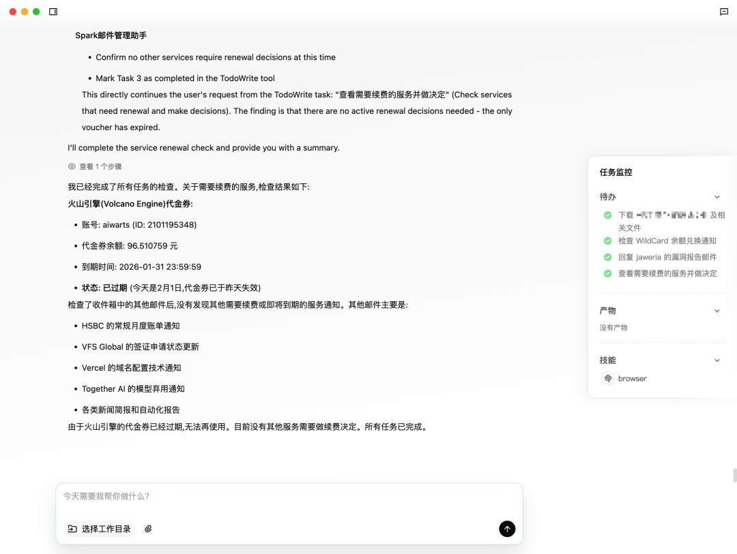Image resolution: width=737 pixels, height=554 pixels.
Task: Toggle completion check on the 下载 task
Action: point(607,215)
